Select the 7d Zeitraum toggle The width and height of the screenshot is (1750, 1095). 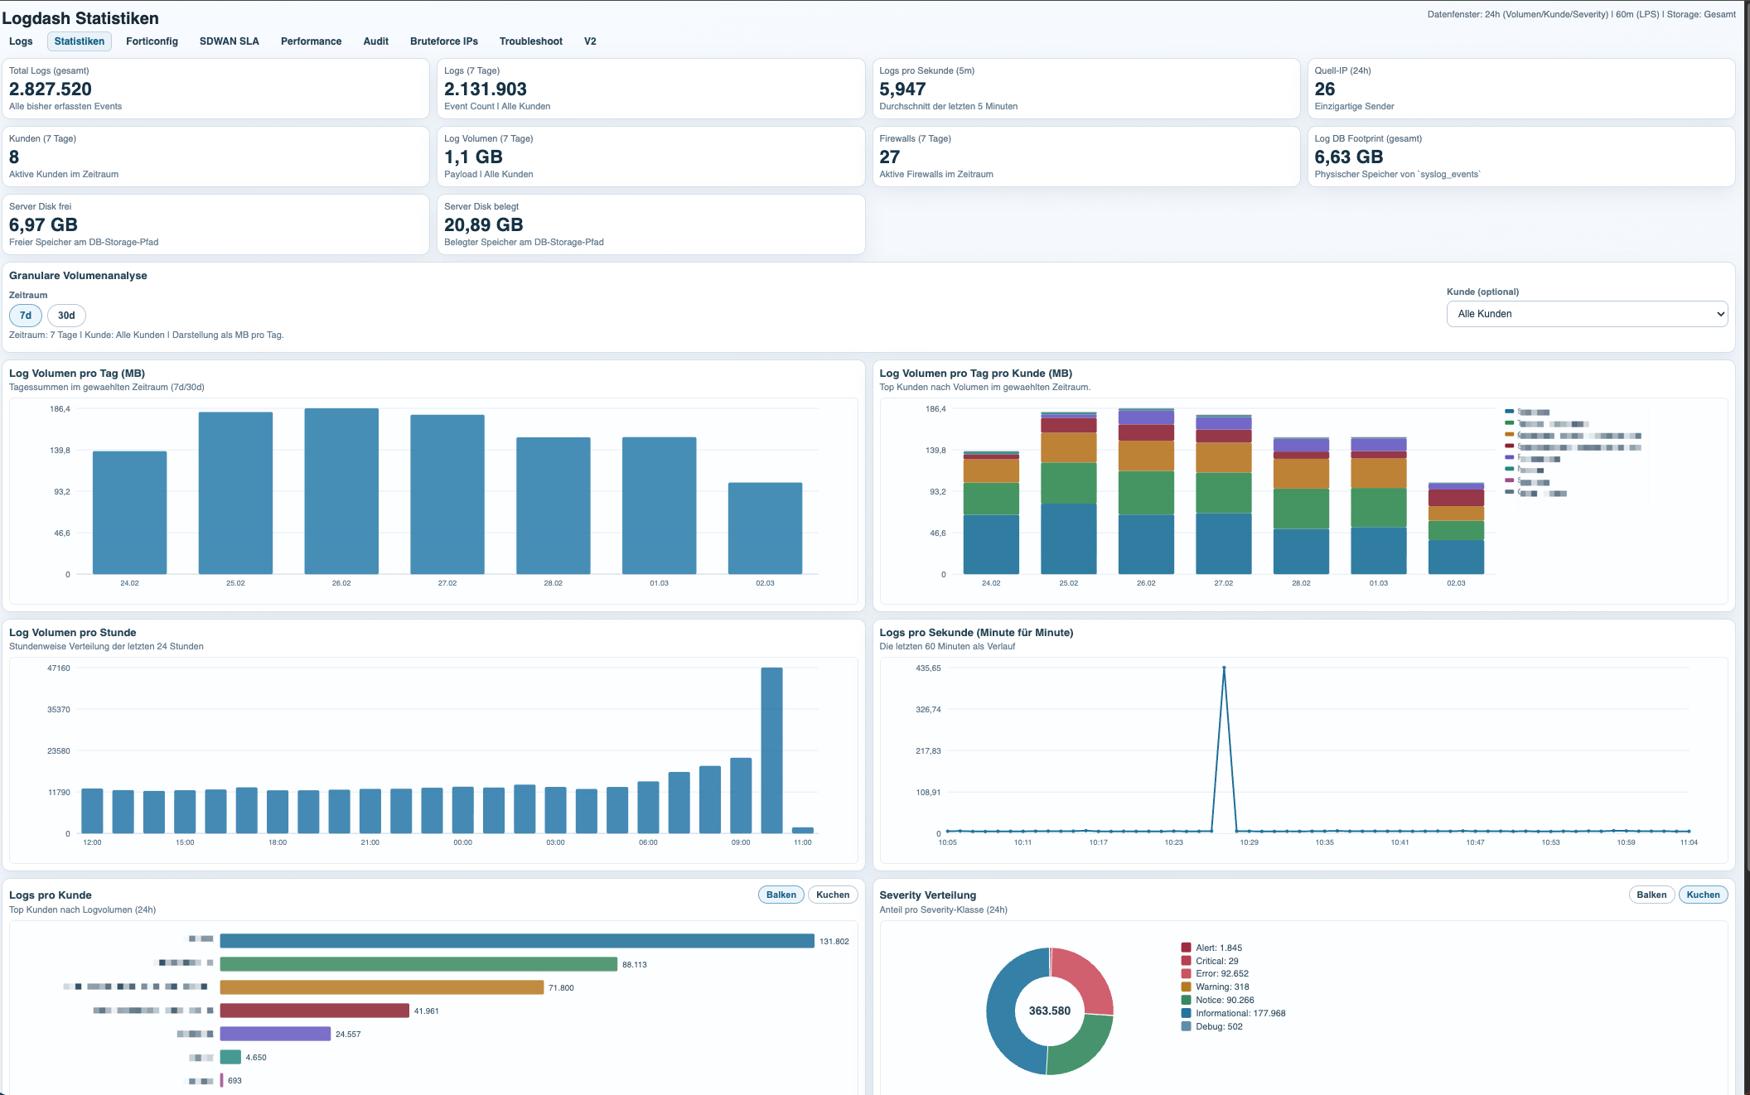coord(26,316)
